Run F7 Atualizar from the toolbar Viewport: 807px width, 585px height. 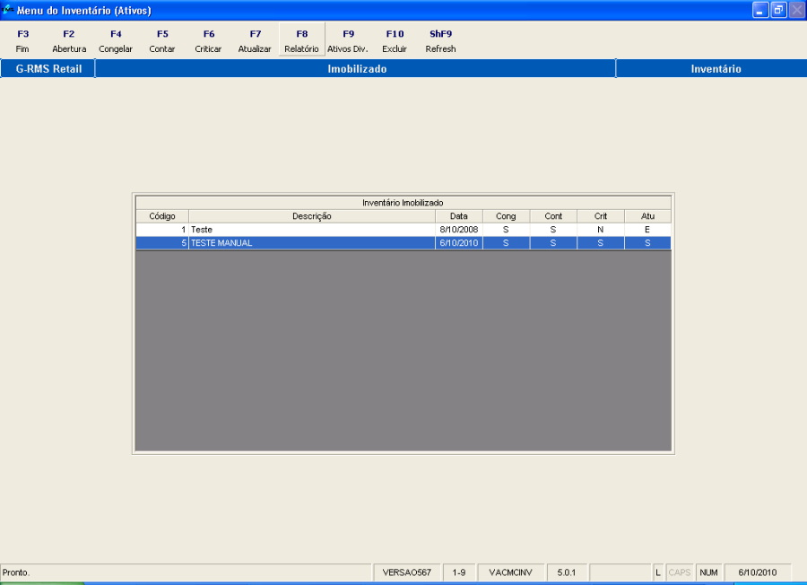[256, 40]
